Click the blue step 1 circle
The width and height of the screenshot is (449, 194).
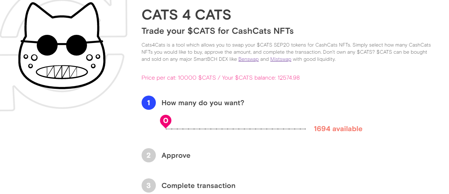pos(149,103)
